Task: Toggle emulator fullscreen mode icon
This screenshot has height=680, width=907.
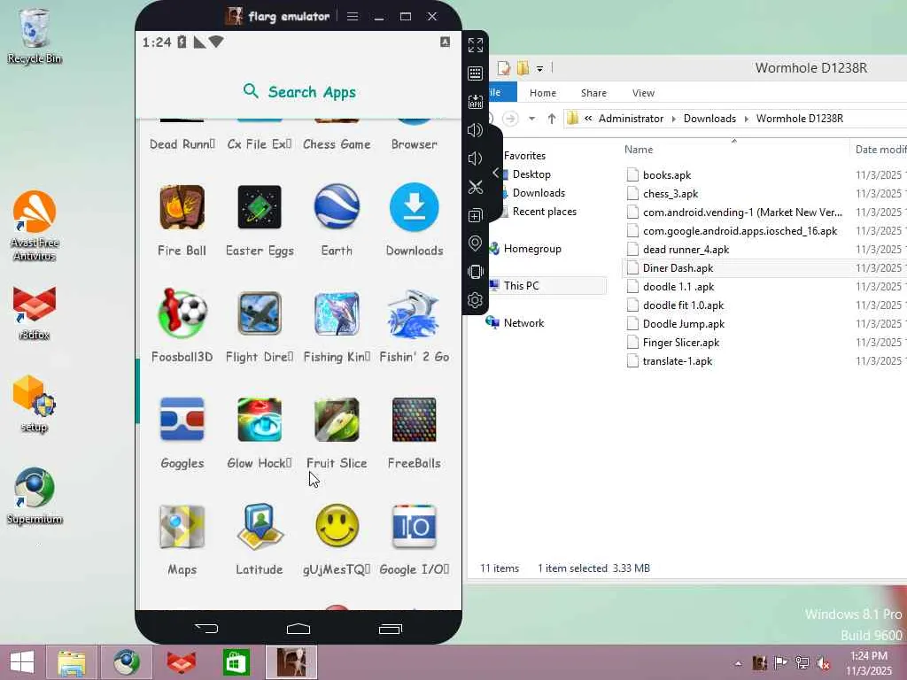Action: [x=476, y=45]
